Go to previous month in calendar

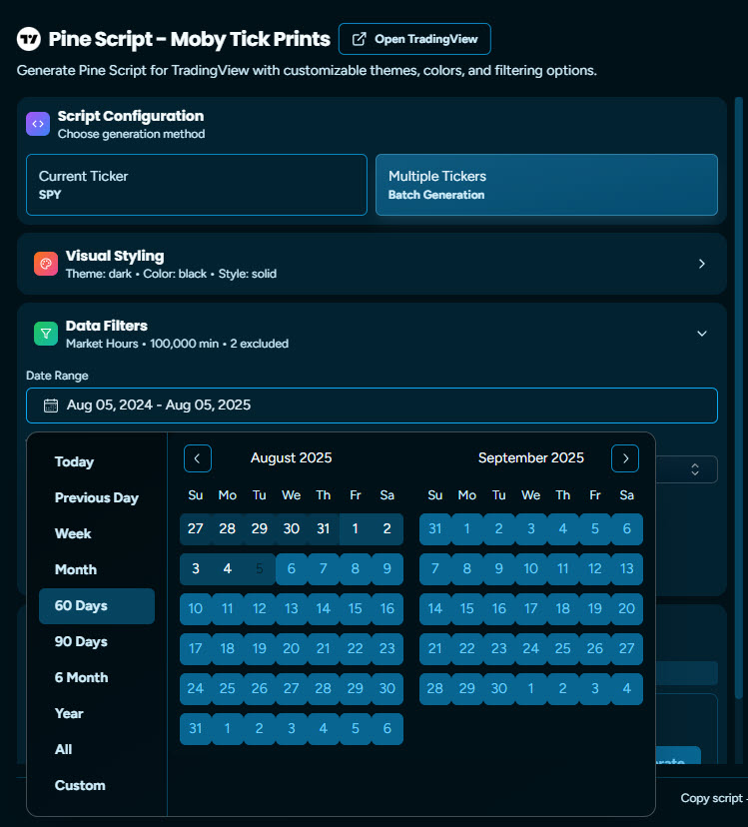tap(198, 458)
